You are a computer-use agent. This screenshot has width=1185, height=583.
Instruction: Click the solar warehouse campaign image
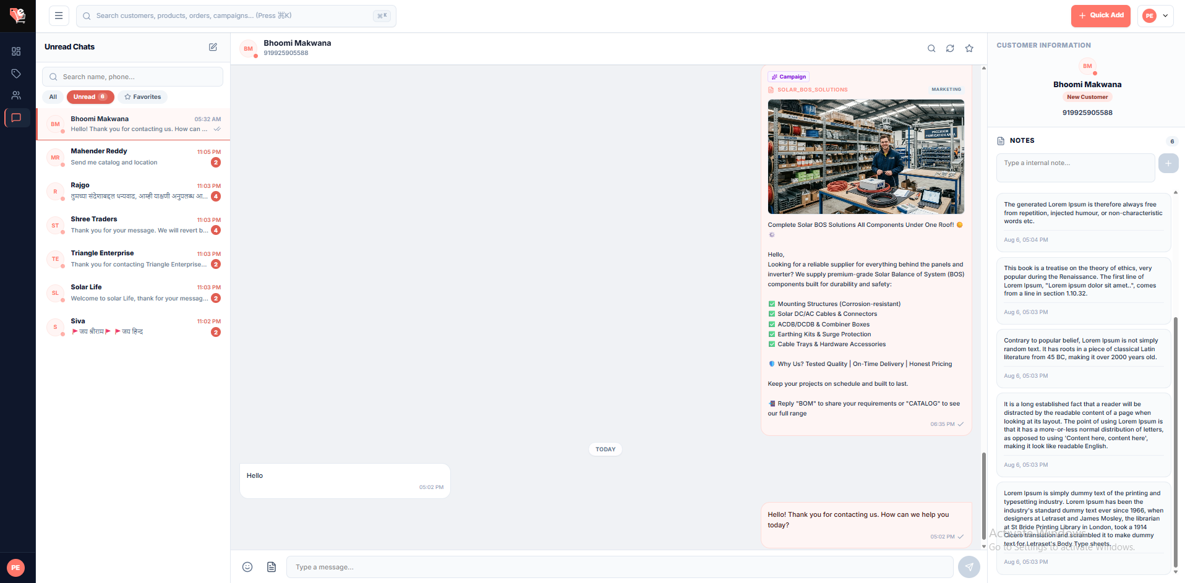pos(866,156)
